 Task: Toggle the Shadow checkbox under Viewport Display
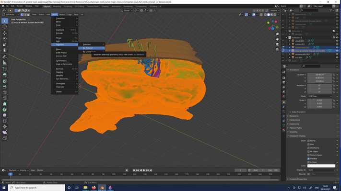pyautogui.click(x=308, y=158)
